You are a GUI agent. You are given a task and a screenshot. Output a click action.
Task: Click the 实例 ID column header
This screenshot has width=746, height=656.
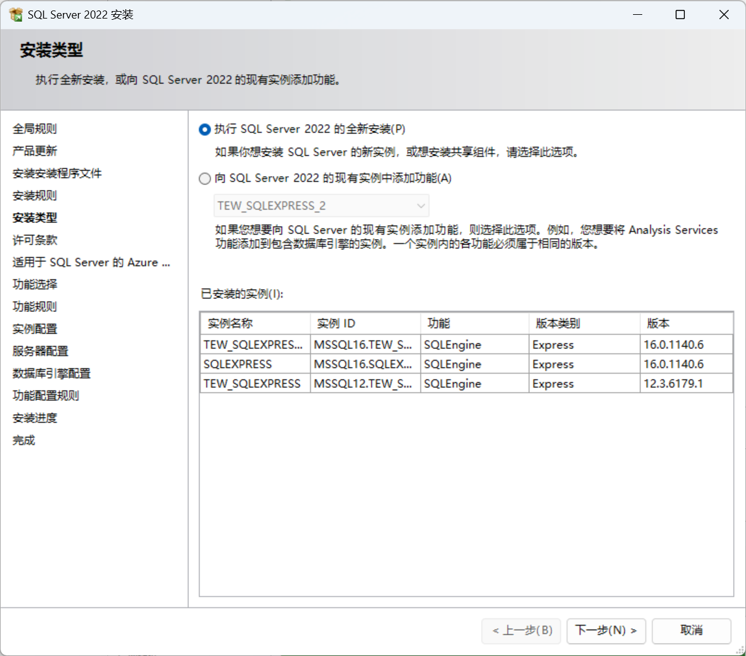(365, 323)
